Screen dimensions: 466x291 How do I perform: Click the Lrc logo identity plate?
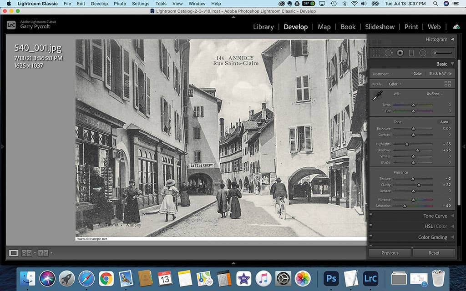11,25
